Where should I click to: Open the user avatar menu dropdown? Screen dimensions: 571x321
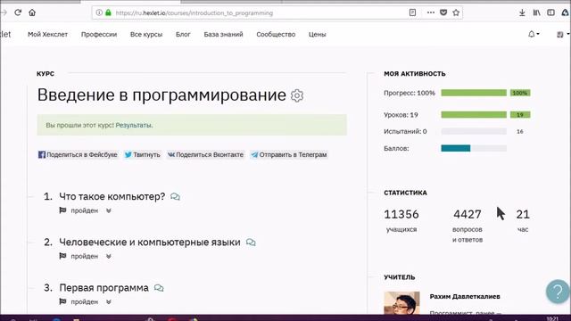[563, 34]
